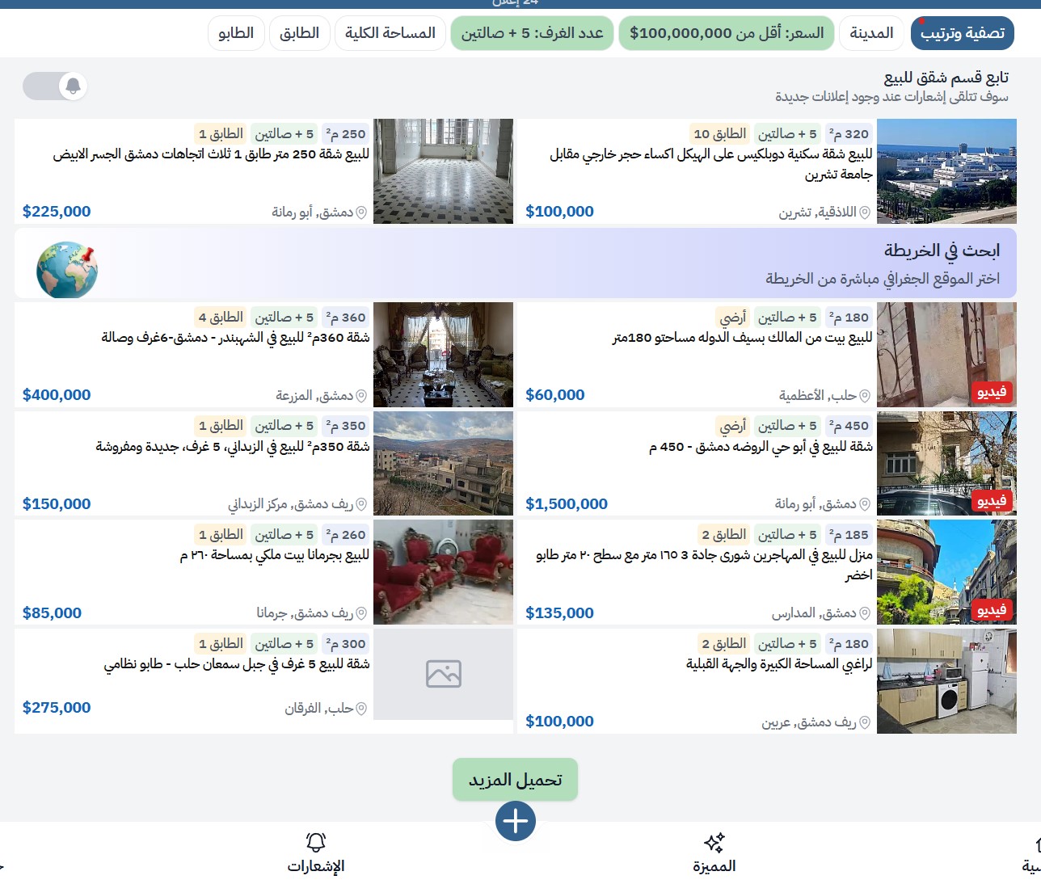The height and width of the screenshot is (884, 1041).
Task: Open the الإشعارات notifications tab
Action: coord(316,853)
